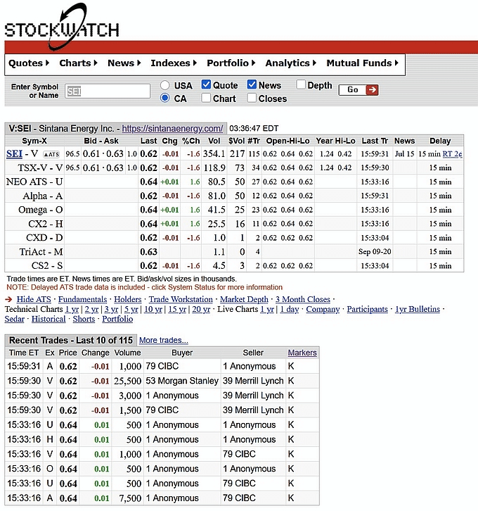Open the 5 yr technical chart
The width and height of the screenshot is (478, 511).
131,309
